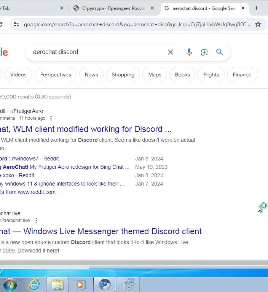Filter results by Flights

pyautogui.click(x=211, y=75)
